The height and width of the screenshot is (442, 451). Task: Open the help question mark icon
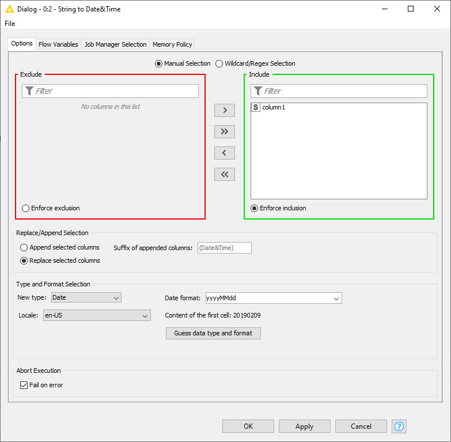point(399,426)
